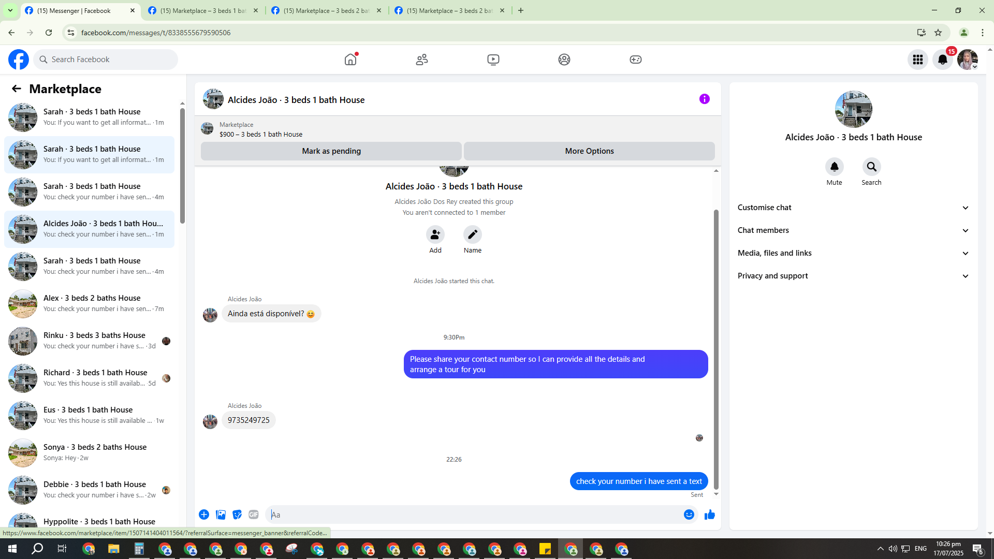Open volume control in system tray

(x=893, y=549)
